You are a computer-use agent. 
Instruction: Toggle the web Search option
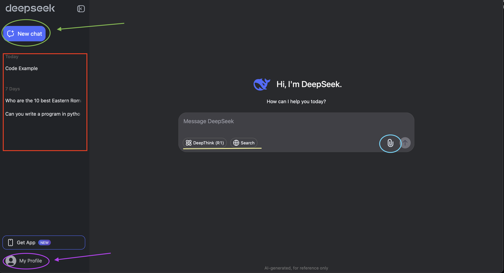[244, 143]
